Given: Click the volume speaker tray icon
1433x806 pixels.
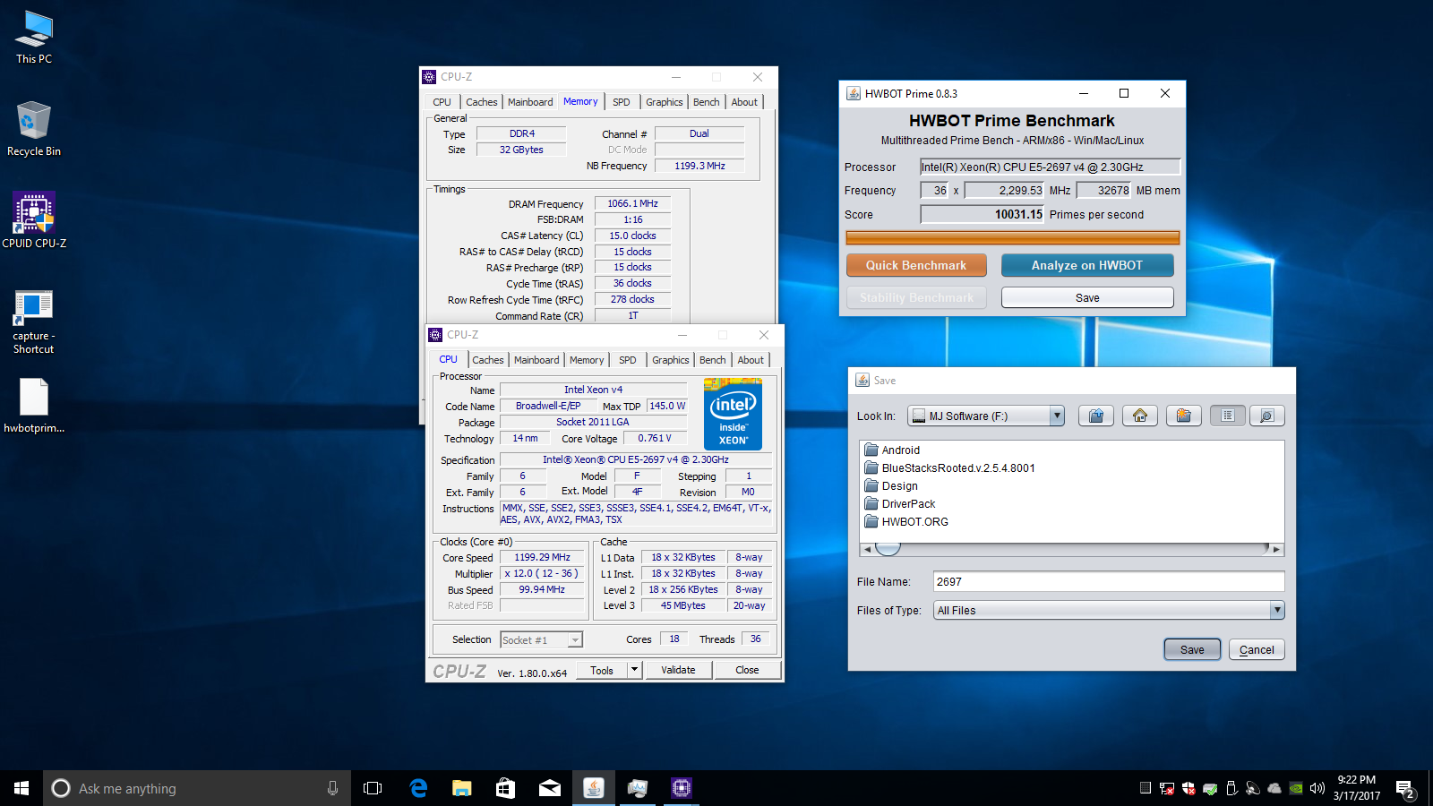Looking at the screenshot, I should tap(1317, 788).
